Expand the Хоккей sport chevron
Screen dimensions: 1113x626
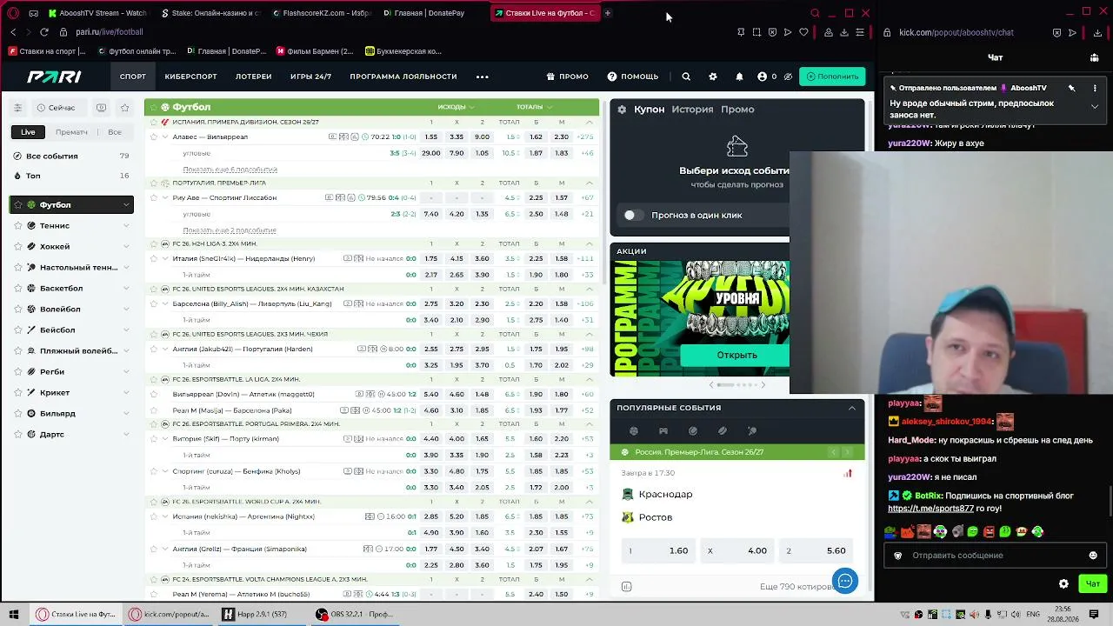126,246
